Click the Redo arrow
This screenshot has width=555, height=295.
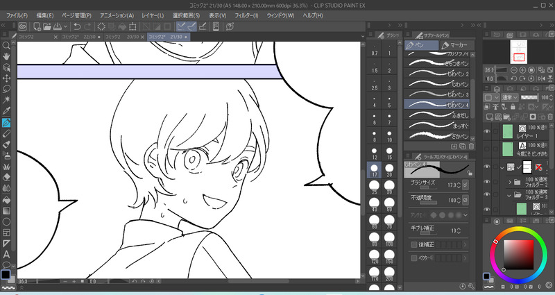pos(87,26)
